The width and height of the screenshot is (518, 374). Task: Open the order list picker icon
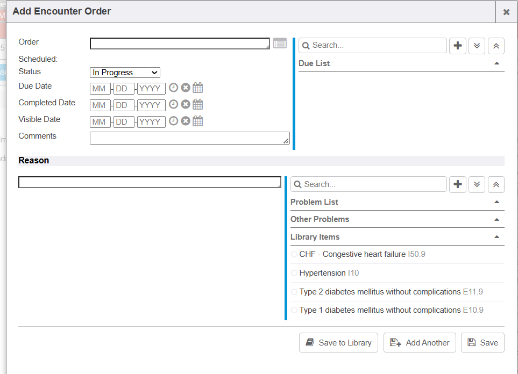[x=280, y=44]
